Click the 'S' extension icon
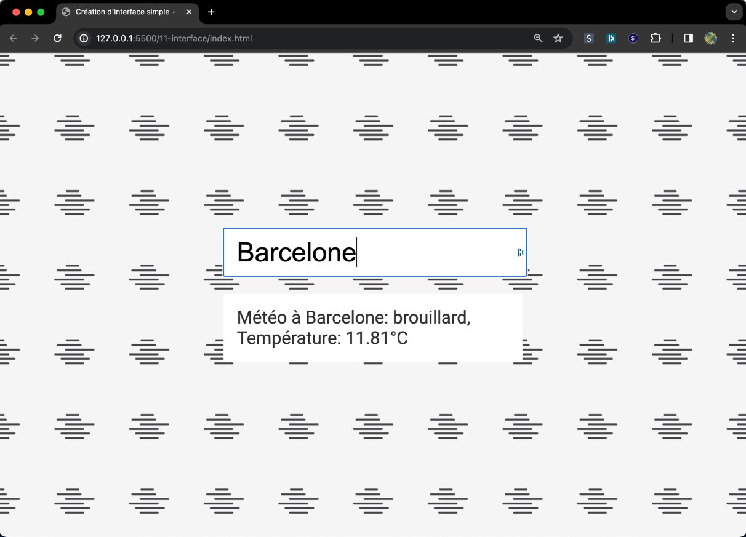 coord(588,38)
